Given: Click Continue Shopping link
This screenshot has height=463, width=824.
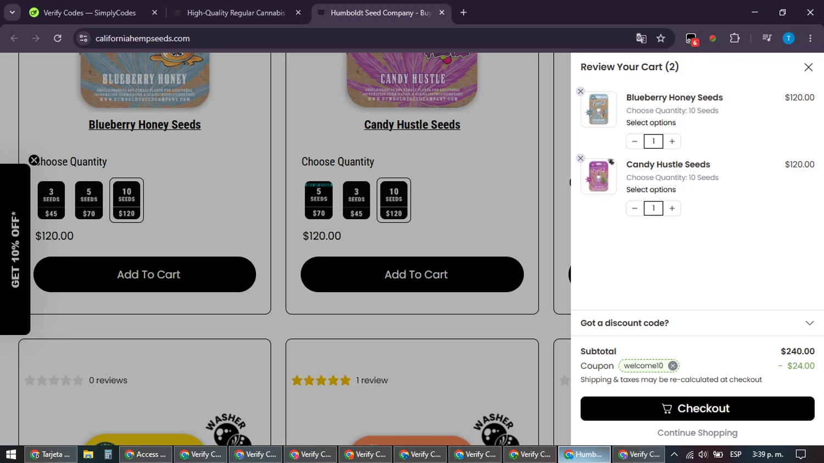Looking at the screenshot, I should pos(697,433).
